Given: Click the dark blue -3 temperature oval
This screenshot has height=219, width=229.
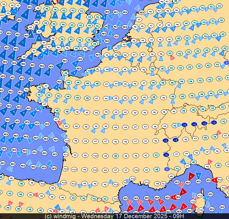Looking at the screenshot, I should [185, 125].
